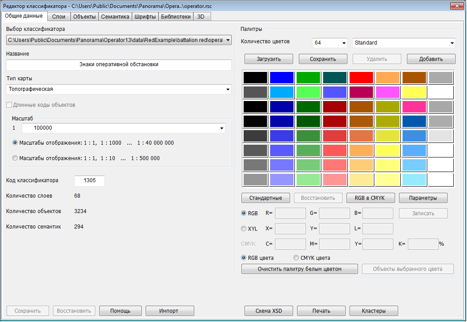
Task: Select the pure red swatch in top palette row
Action: click(361, 78)
